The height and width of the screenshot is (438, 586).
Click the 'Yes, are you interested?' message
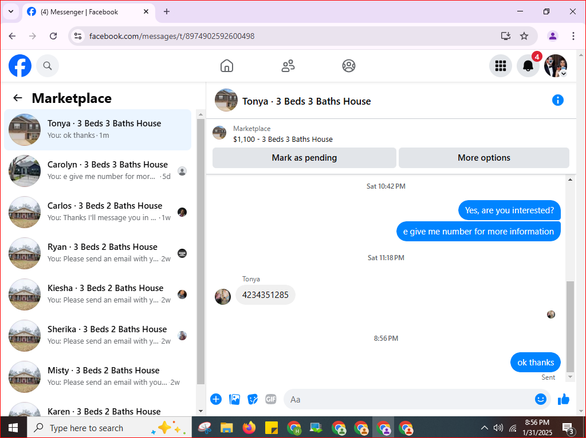[x=509, y=210]
